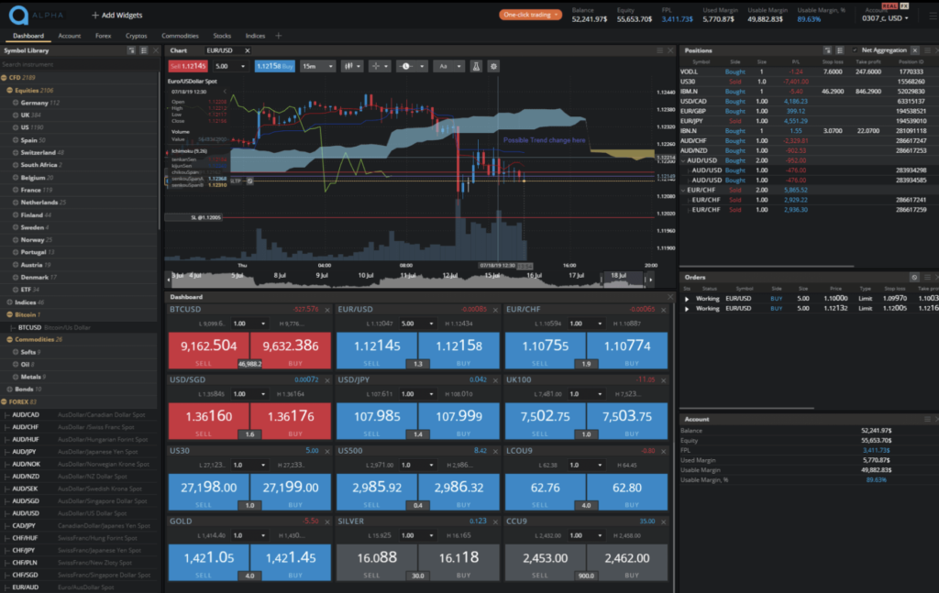Click the Symbol Library list view icon
The height and width of the screenshot is (593, 939).
pos(144,50)
